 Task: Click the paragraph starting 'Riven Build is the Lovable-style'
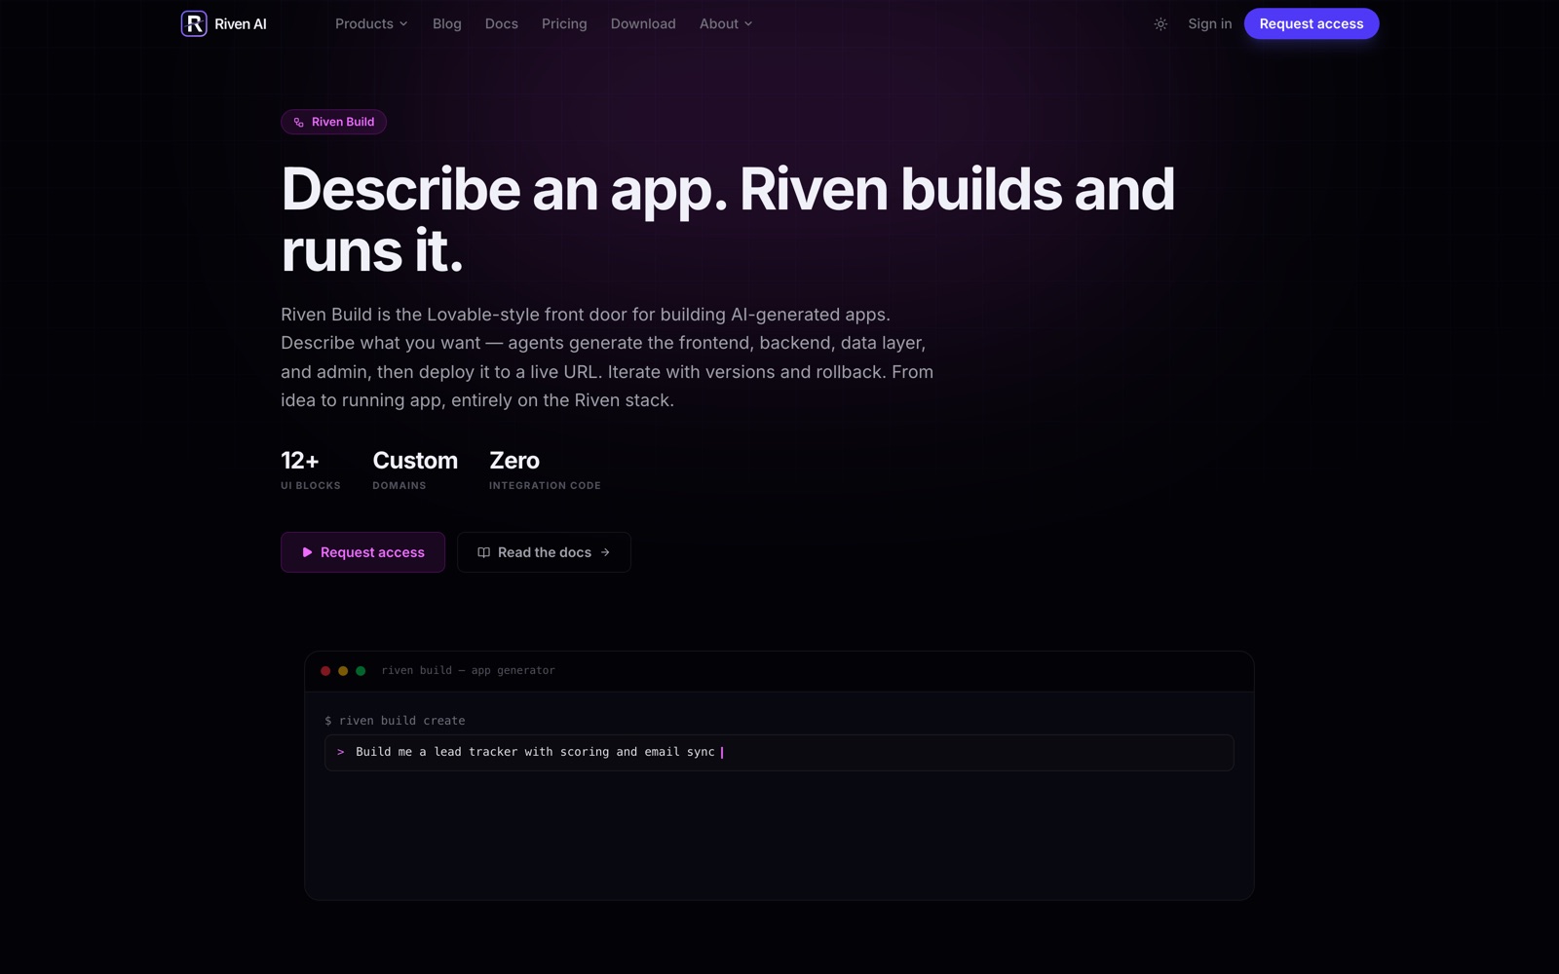click(x=607, y=357)
